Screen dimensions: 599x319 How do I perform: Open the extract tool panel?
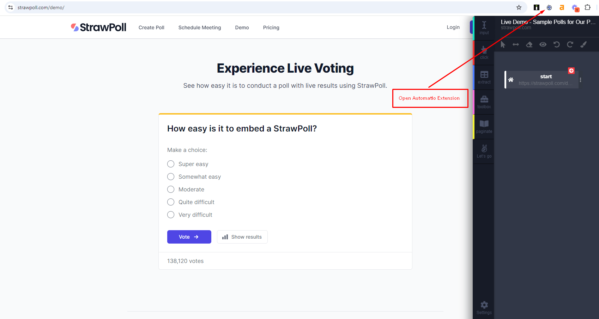(484, 77)
